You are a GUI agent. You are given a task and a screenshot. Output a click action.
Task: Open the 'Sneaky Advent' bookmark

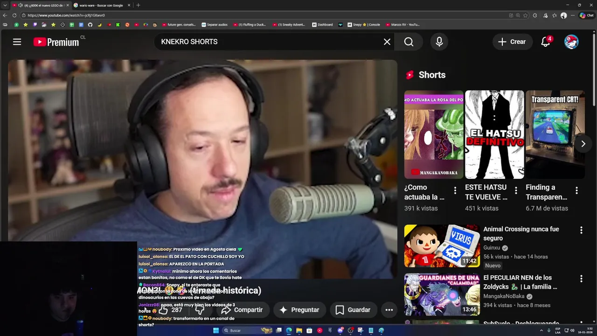point(289,25)
